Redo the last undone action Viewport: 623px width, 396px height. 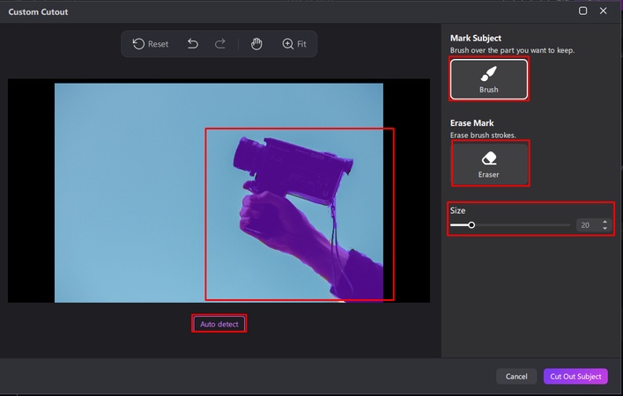220,44
